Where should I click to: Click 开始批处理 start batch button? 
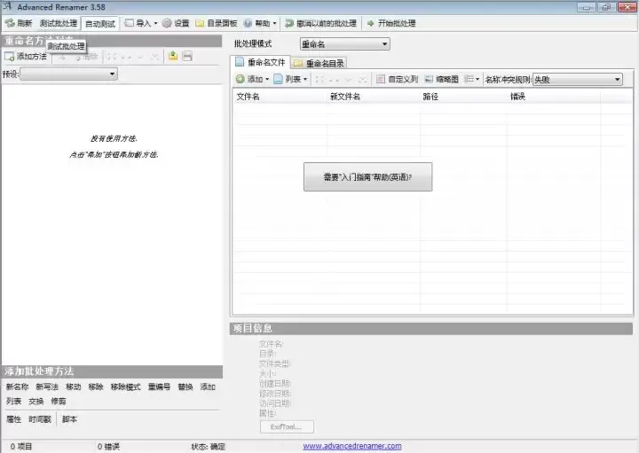click(390, 23)
